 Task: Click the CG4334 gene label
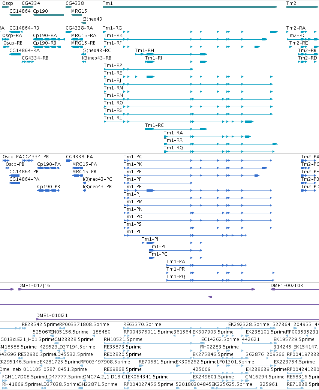31,3
